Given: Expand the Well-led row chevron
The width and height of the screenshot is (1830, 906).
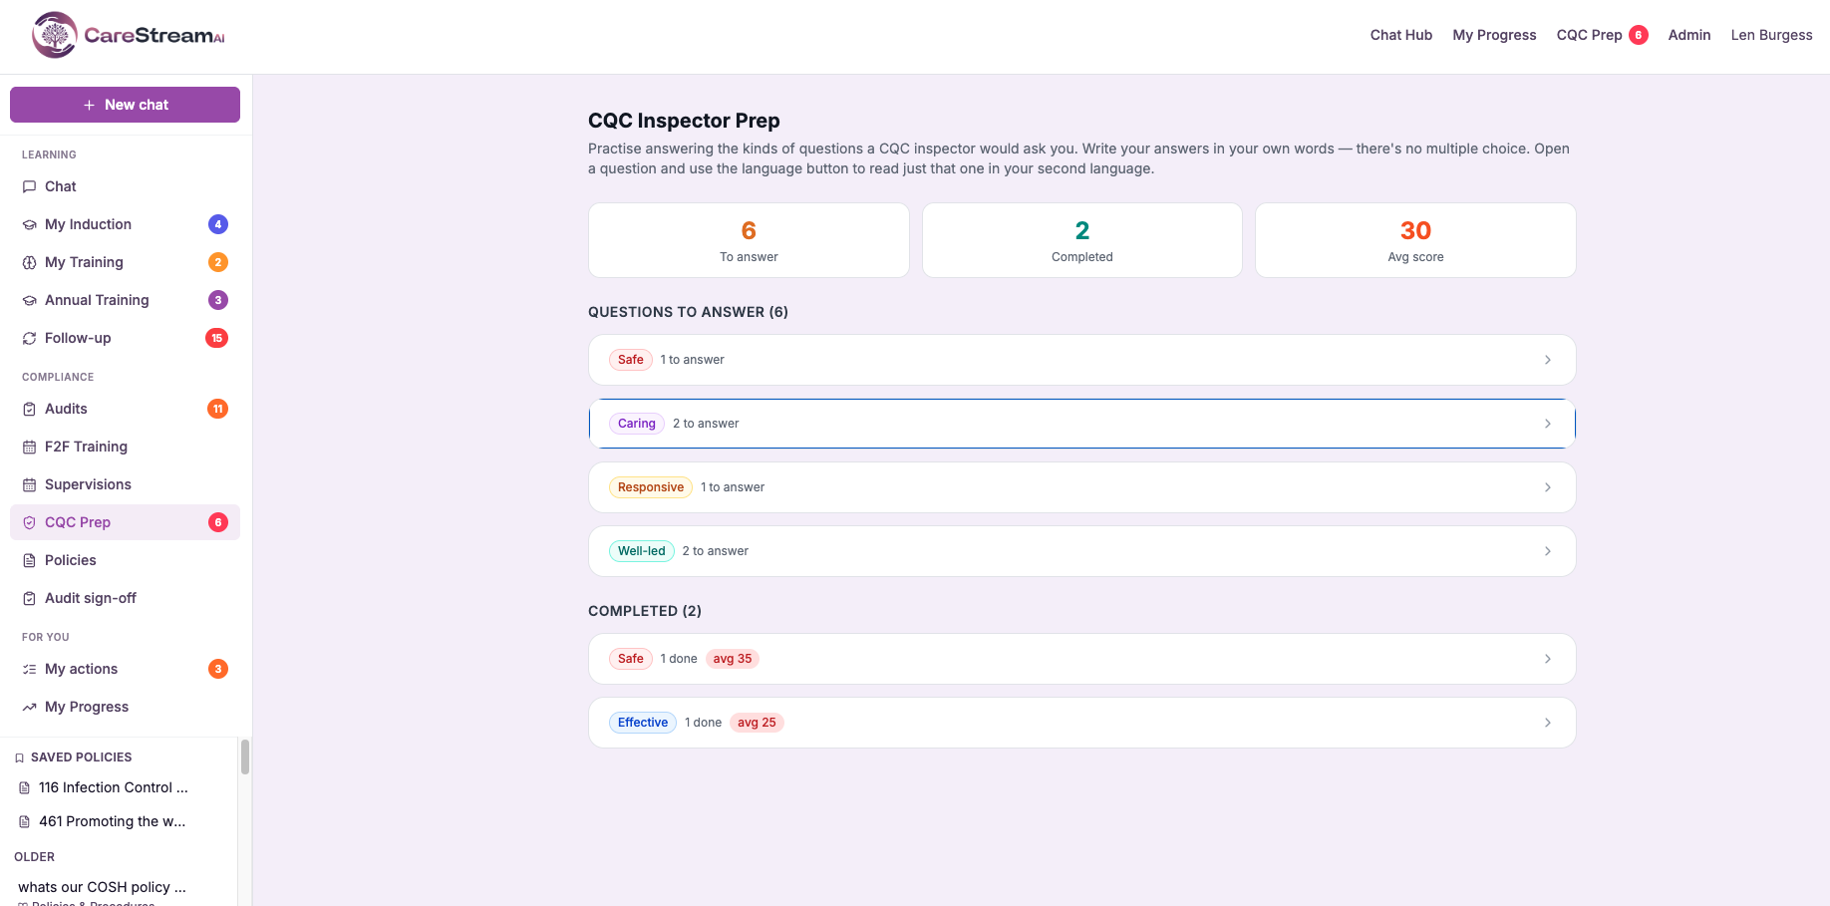Looking at the screenshot, I should (1547, 551).
